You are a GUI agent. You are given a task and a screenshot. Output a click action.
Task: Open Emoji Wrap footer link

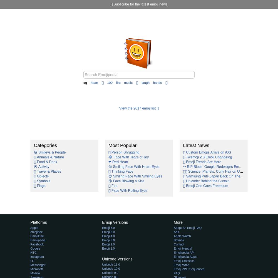click(182, 265)
